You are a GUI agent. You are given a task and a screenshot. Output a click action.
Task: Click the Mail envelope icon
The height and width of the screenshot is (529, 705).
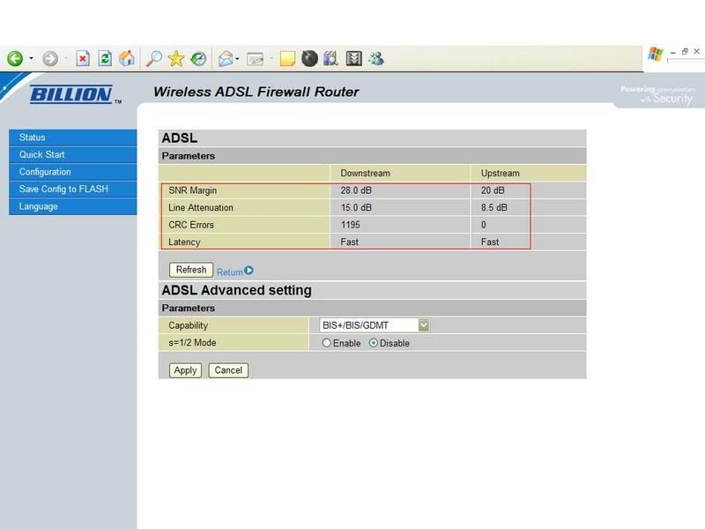(226, 59)
